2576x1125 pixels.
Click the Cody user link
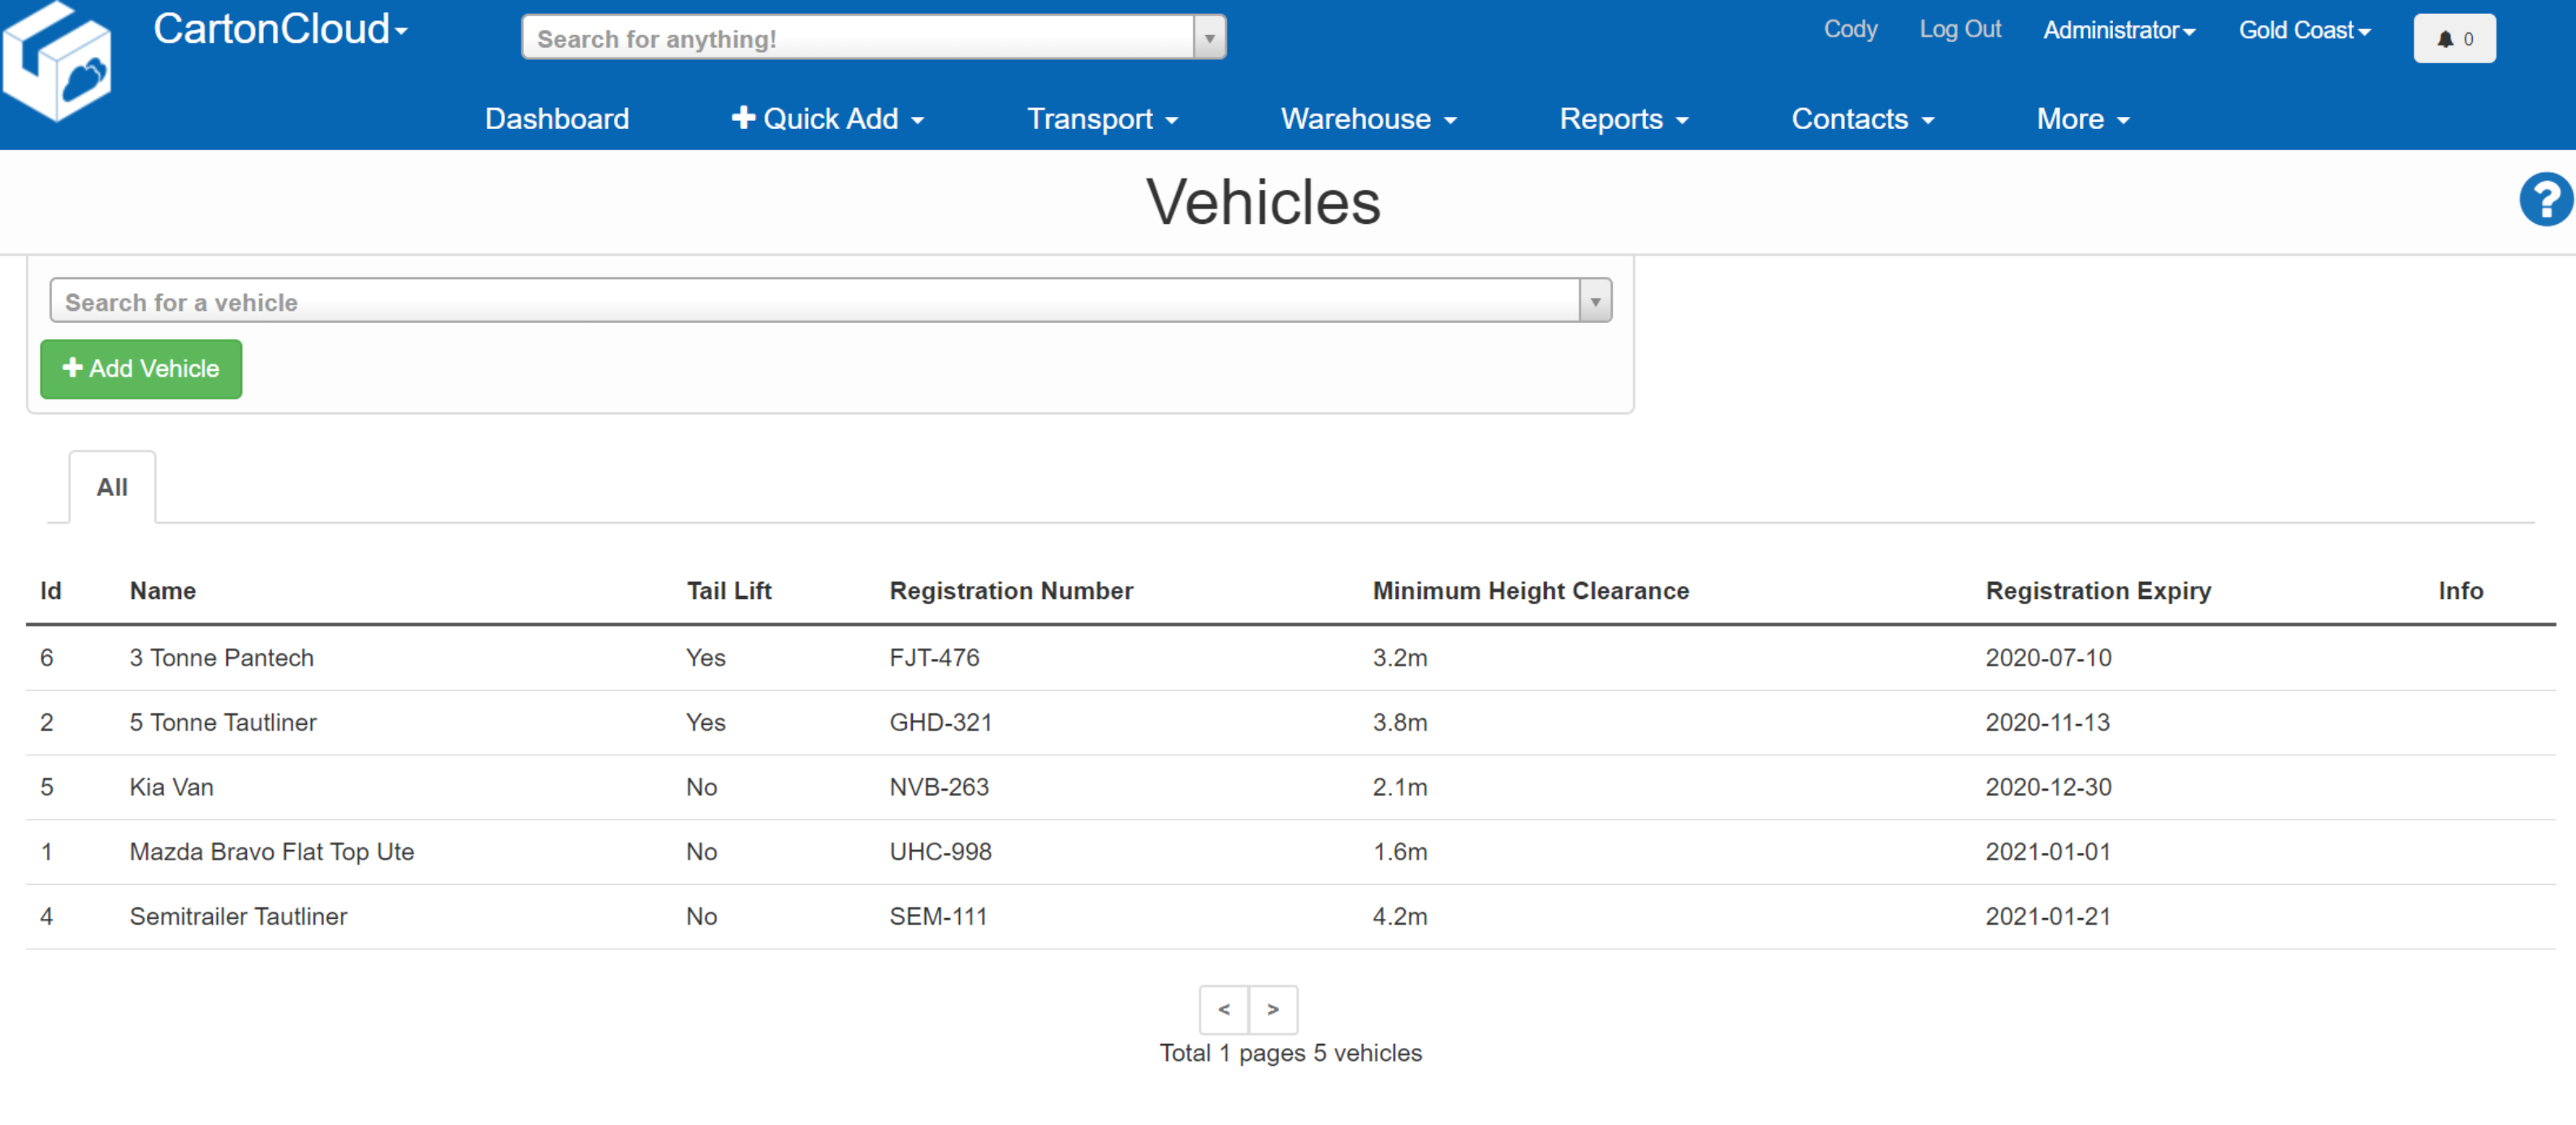1850,29
